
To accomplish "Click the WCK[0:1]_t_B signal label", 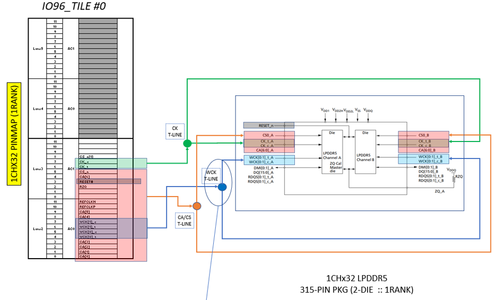I will tap(430, 156).
